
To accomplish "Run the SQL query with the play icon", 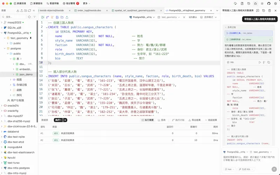I will click(43, 17).
